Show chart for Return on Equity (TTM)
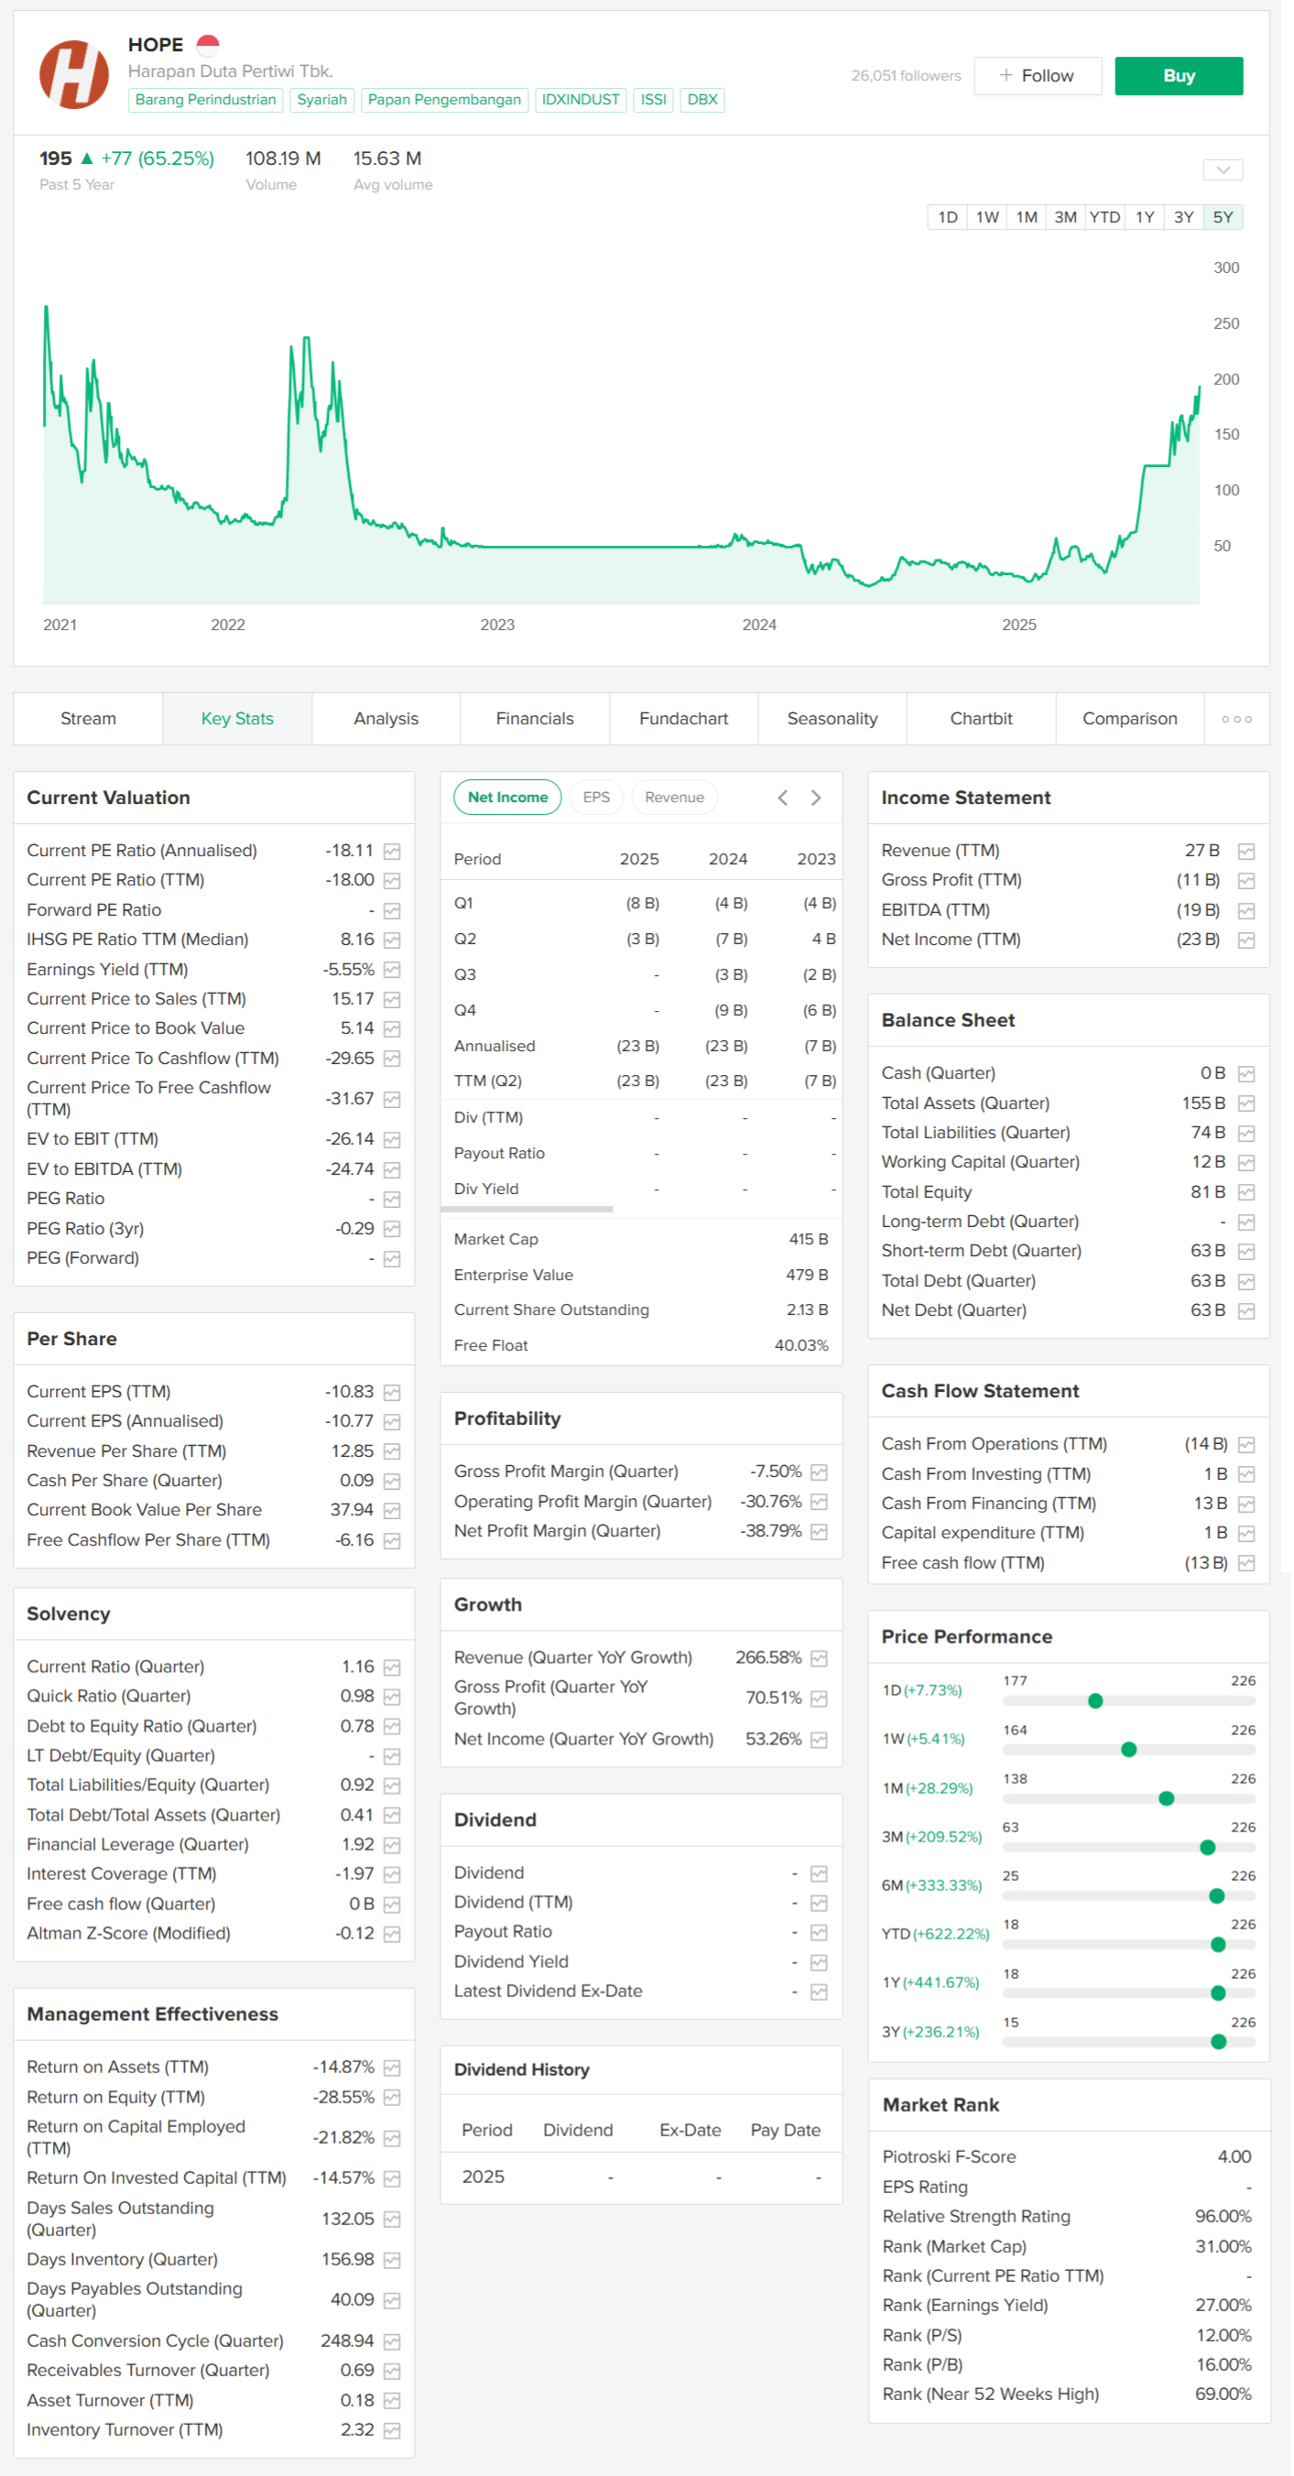 391,2097
